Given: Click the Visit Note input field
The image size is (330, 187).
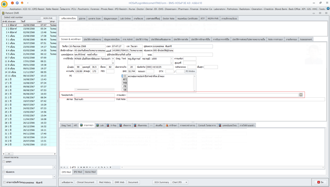Looking at the screenshot, I should click(x=226, y=99).
